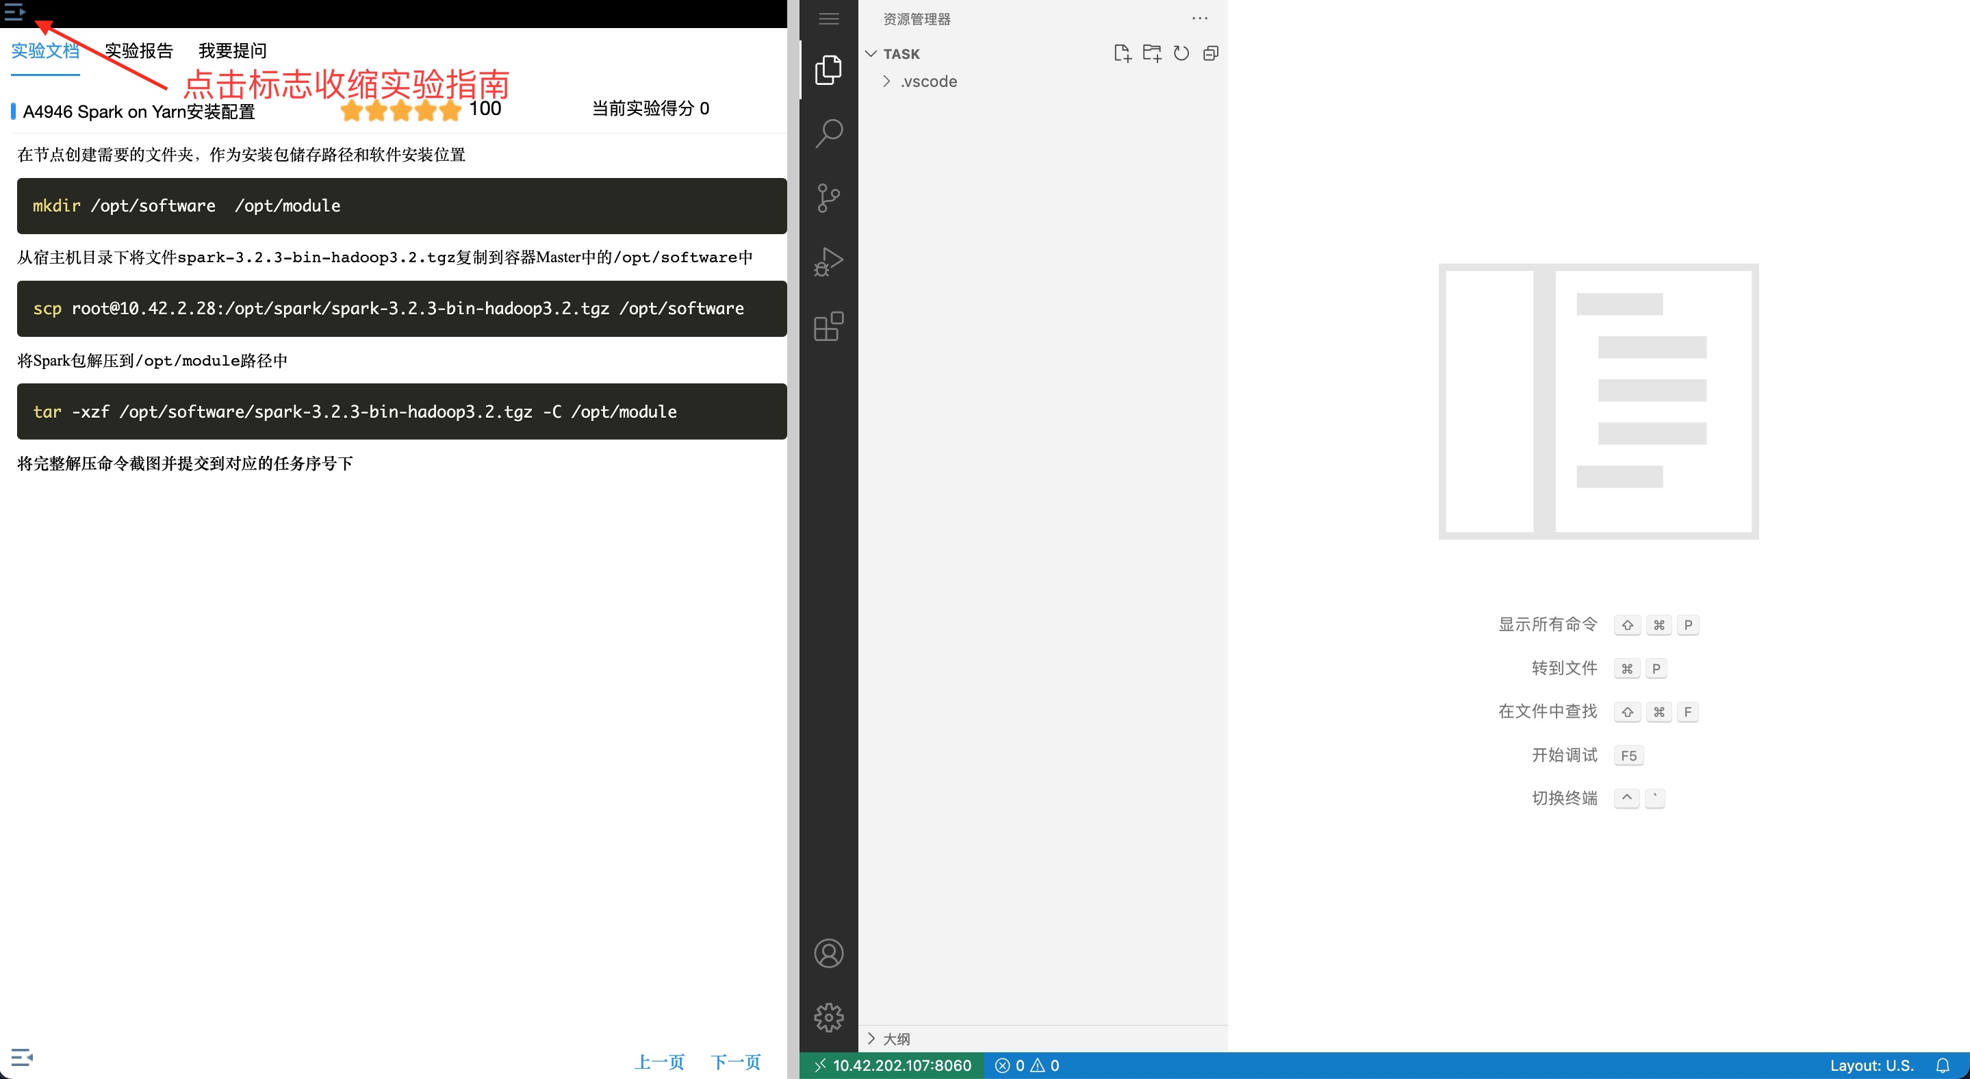Open the Source Control view
The width and height of the screenshot is (1970, 1079).
click(x=828, y=198)
